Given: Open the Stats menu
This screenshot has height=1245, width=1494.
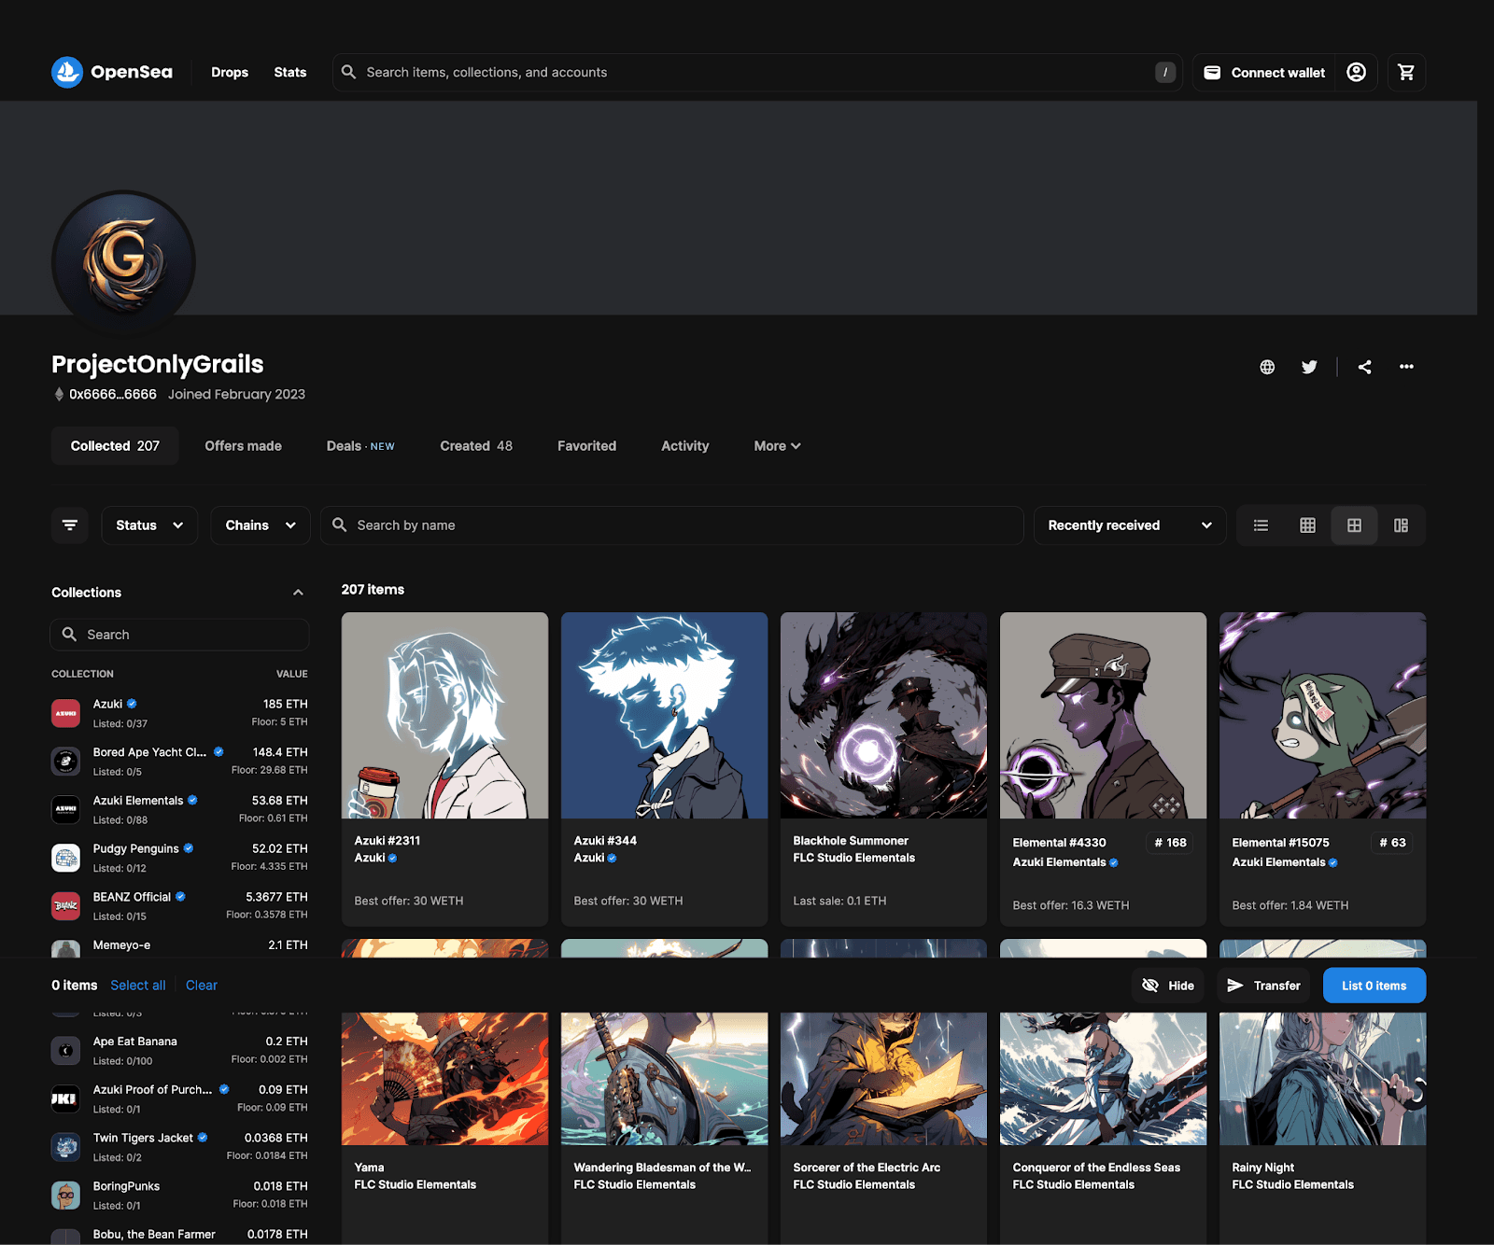Looking at the screenshot, I should click(290, 72).
